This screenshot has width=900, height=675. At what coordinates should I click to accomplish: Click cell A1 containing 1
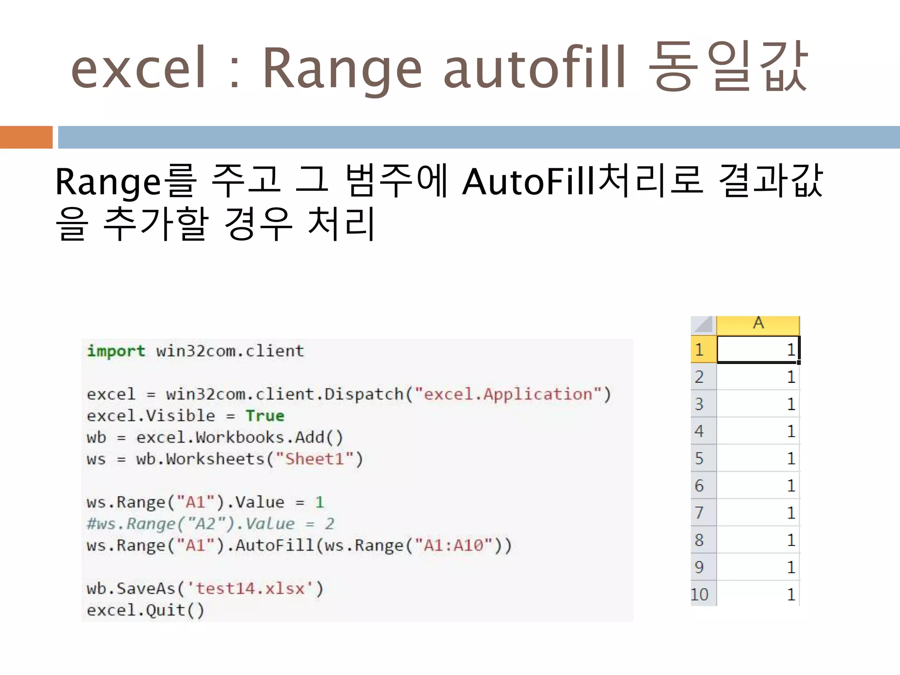[758, 350]
